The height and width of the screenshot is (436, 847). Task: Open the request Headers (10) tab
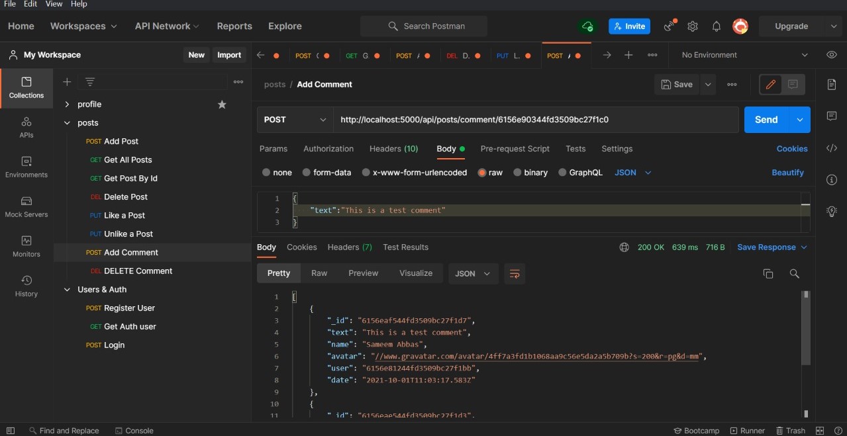[x=393, y=149]
